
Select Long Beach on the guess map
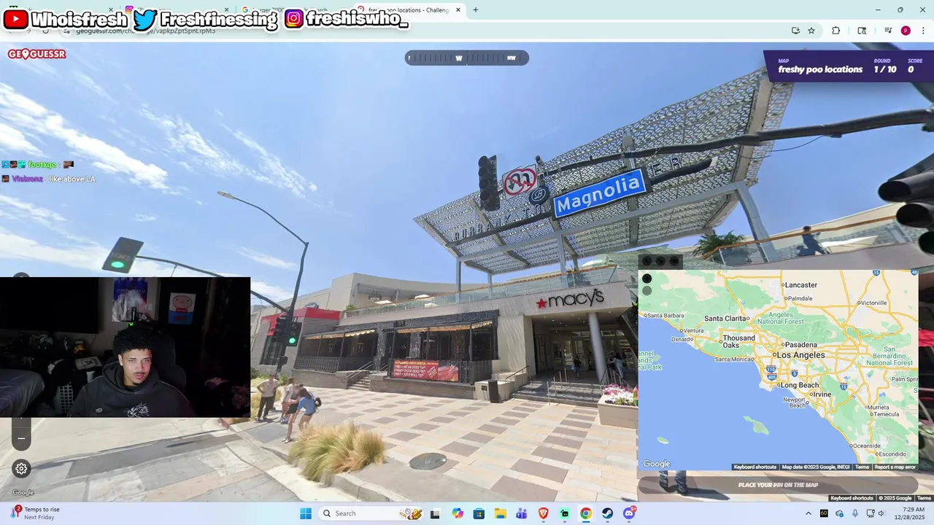(x=800, y=385)
